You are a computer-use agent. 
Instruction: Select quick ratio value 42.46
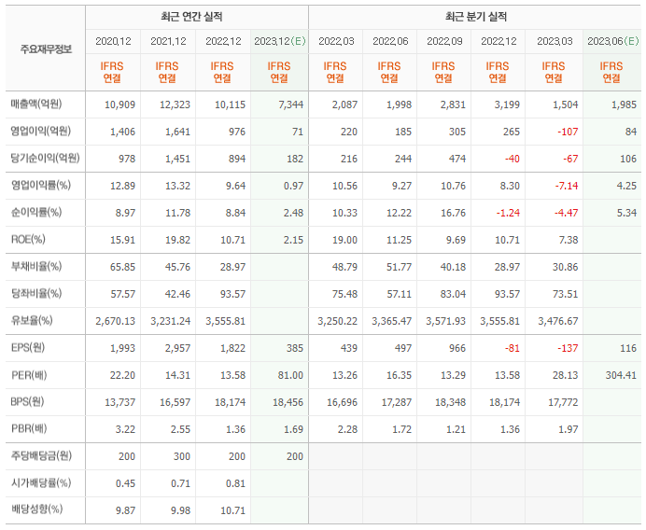[x=178, y=294]
